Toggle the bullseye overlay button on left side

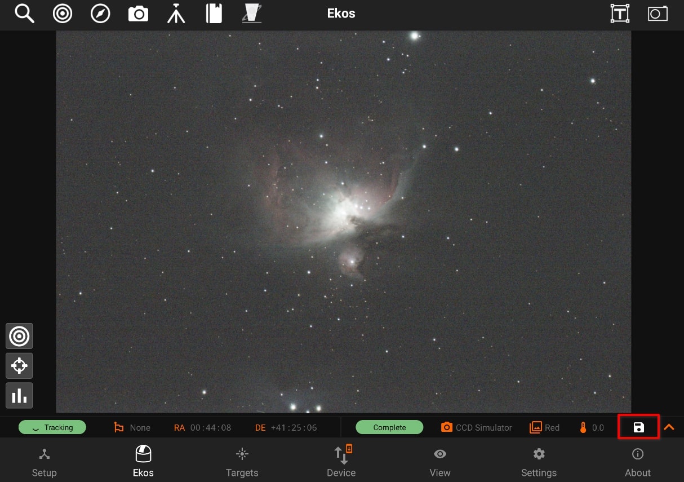(19, 337)
